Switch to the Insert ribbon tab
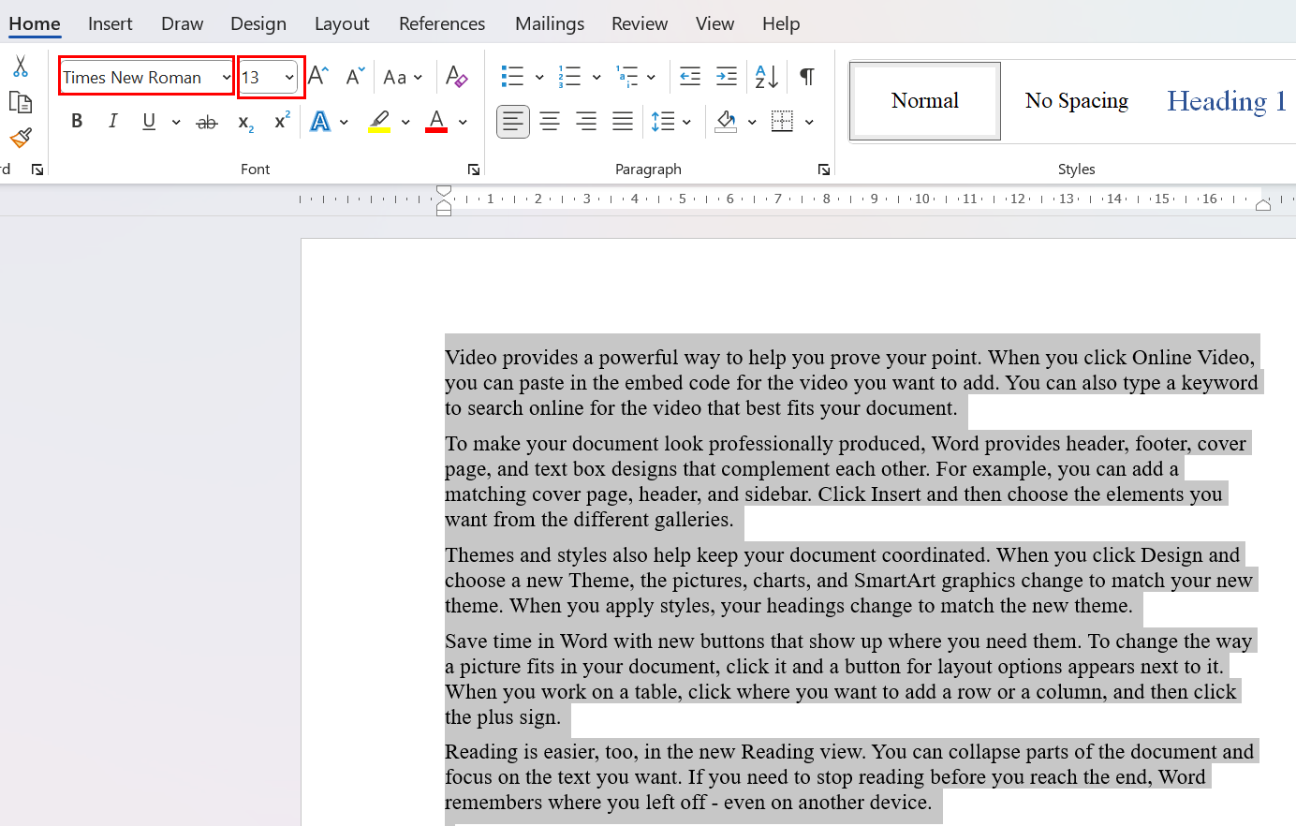1296x826 pixels. (x=110, y=23)
